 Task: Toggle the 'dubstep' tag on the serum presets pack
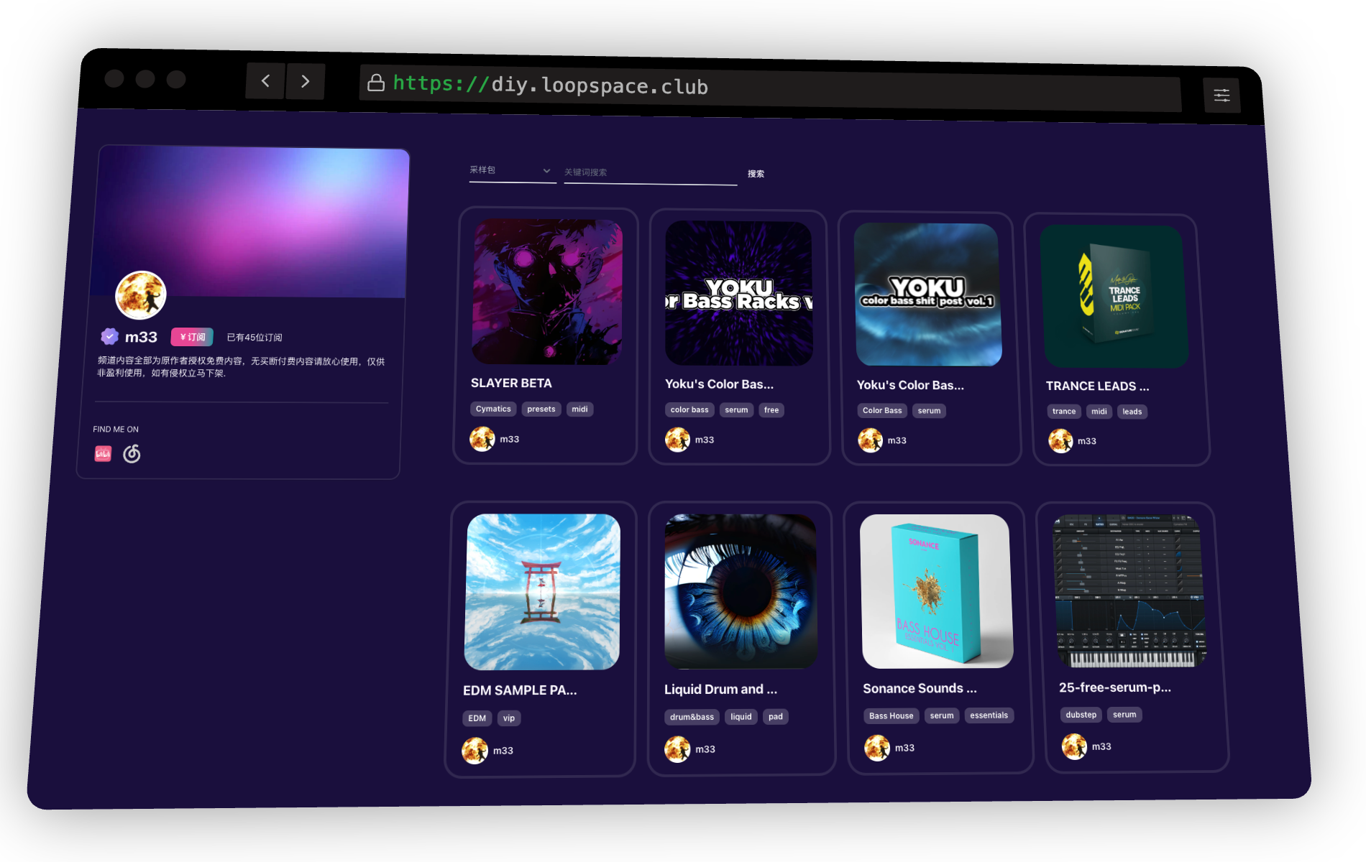coord(1081,715)
